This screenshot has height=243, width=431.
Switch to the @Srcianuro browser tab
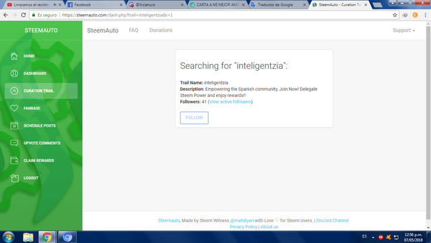coord(154,5)
